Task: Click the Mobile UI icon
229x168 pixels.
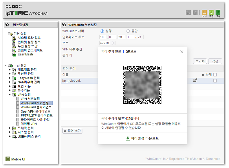Action: click(x=8, y=159)
